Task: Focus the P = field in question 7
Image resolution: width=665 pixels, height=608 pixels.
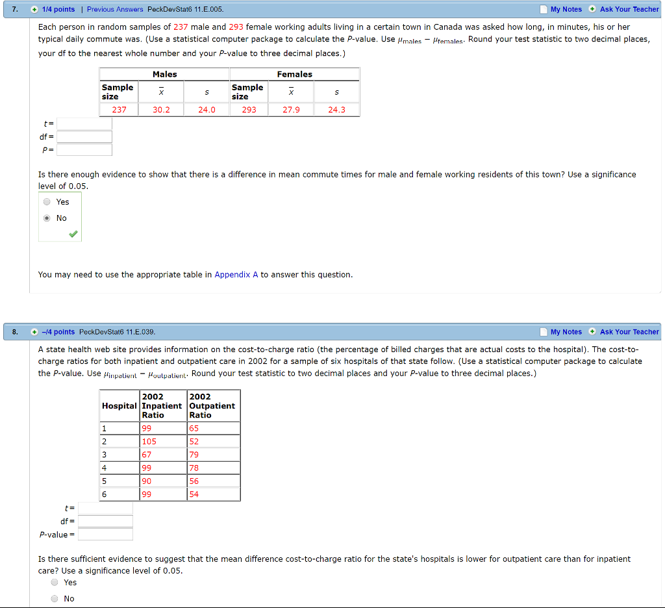Action: [x=84, y=150]
